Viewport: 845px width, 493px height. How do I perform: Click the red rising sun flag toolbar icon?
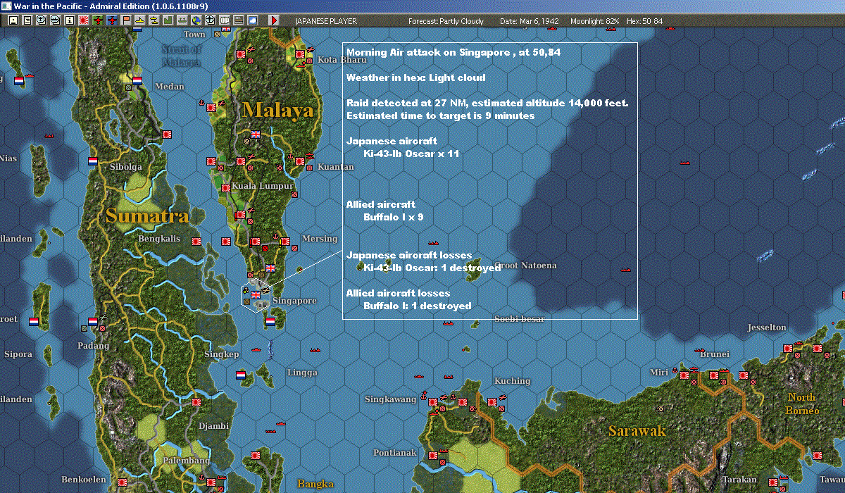click(x=84, y=20)
